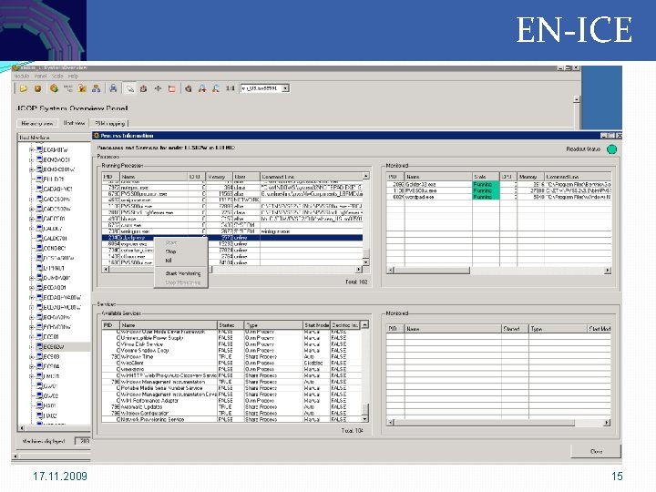Switch to the FSM mapping tab
The height and width of the screenshot is (492, 656).
point(110,123)
